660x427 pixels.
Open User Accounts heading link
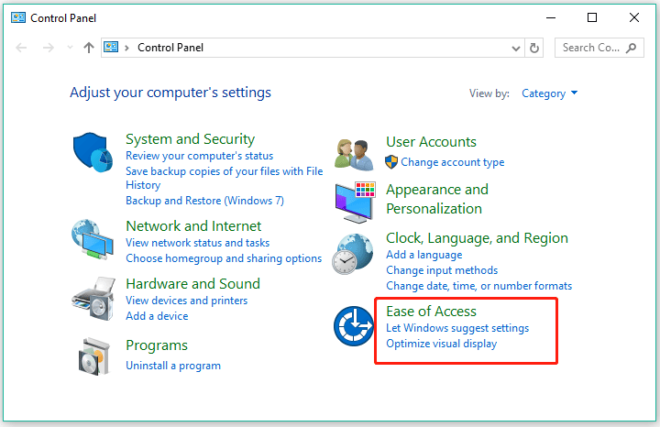coord(432,142)
